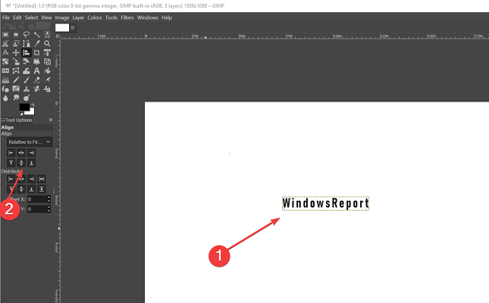Distribute bottoms of targets
The height and width of the screenshot is (303, 489).
31,189
